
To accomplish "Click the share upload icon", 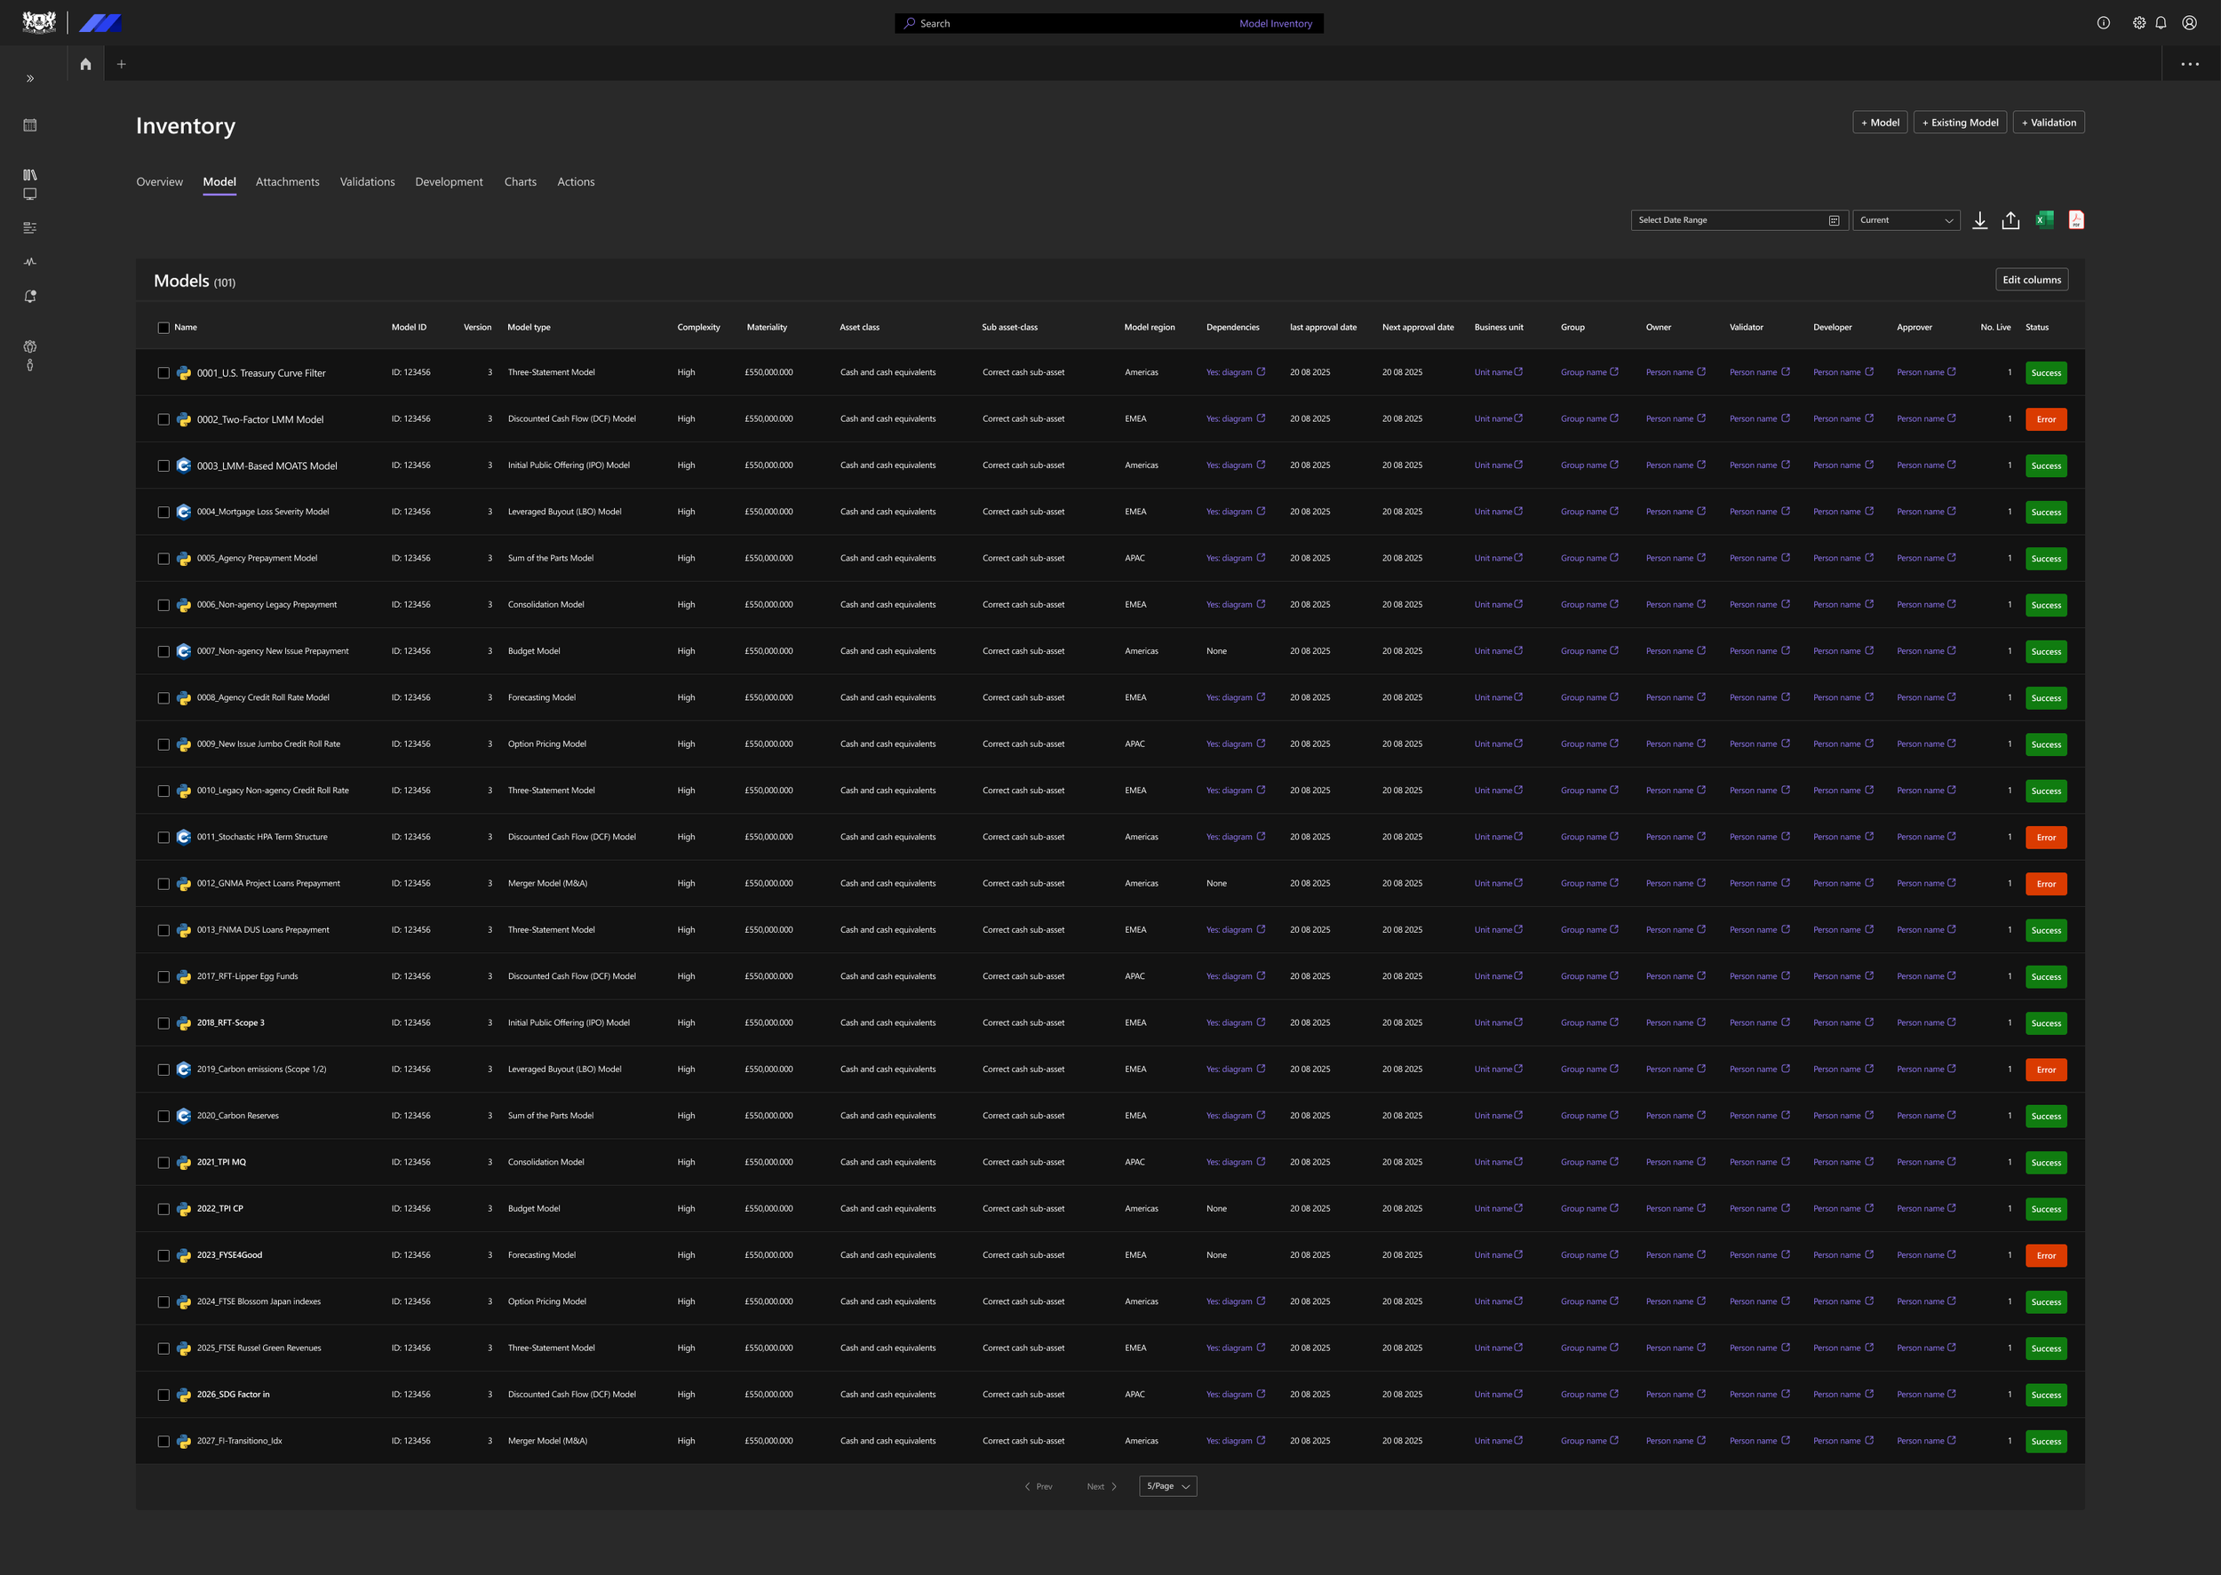I will coord(2010,220).
